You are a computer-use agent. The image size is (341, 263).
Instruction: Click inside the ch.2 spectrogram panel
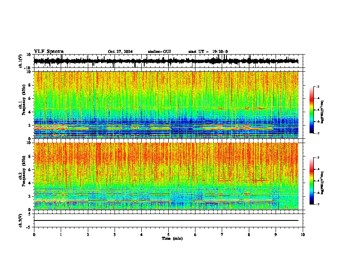point(166,176)
